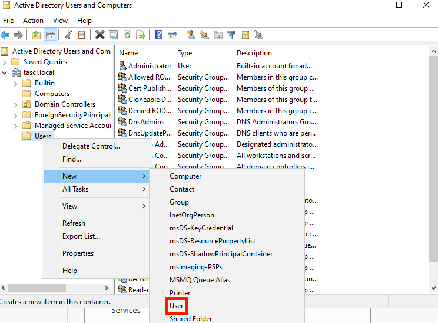Image resolution: width=438 pixels, height=323 pixels.
Task: Choose Find from context menu
Action: 96,159
